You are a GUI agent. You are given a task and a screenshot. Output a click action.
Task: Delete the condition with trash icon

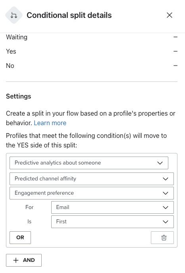[162, 238]
